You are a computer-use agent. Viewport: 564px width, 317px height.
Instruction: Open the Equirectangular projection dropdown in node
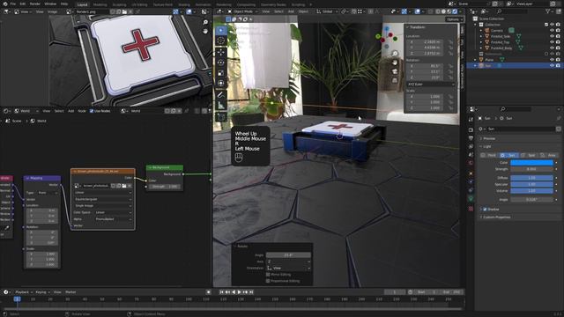[103, 199]
